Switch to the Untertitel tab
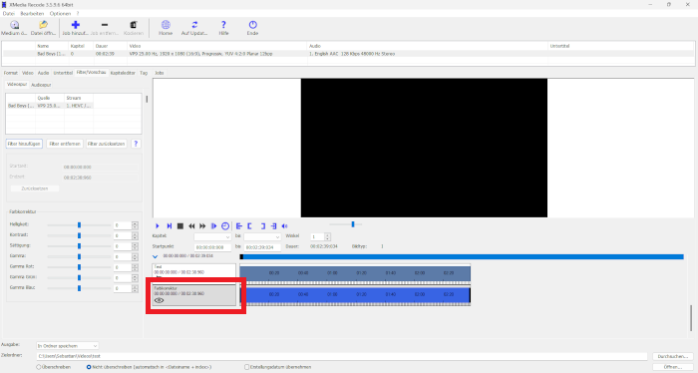698x373 pixels. click(63, 73)
